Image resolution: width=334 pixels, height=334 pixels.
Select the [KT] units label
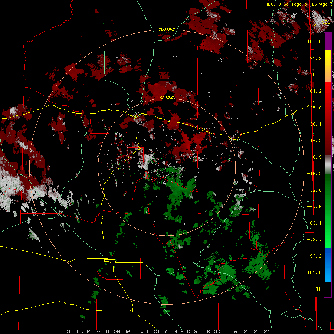pos(317,26)
